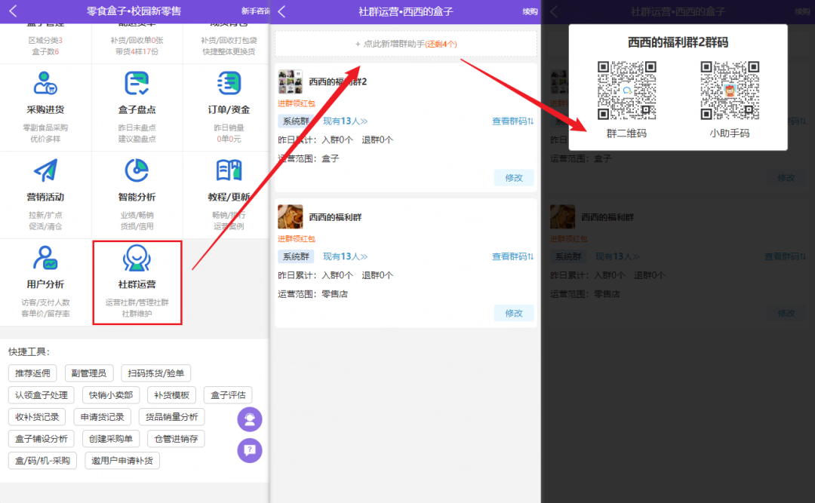This screenshot has width=815, height=503.
Task: Open 社群运营 community operations icon
Action: (x=137, y=258)
